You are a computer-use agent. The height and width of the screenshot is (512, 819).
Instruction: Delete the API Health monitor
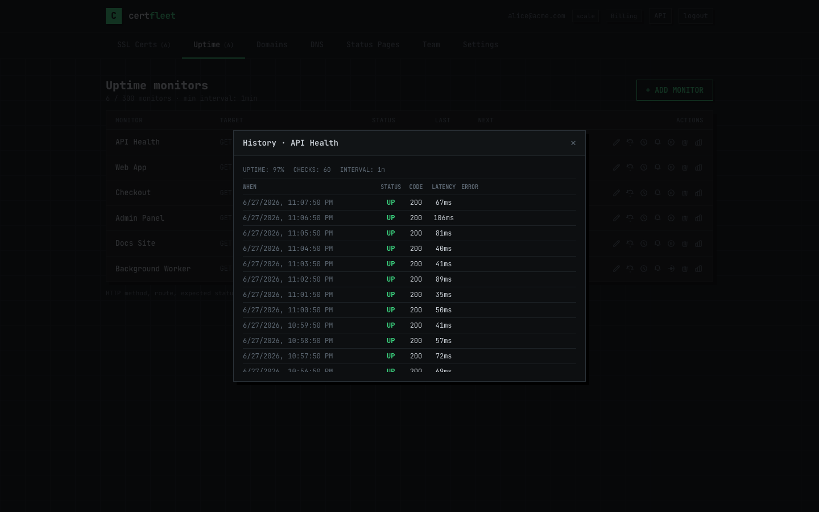tap(685, 142)
